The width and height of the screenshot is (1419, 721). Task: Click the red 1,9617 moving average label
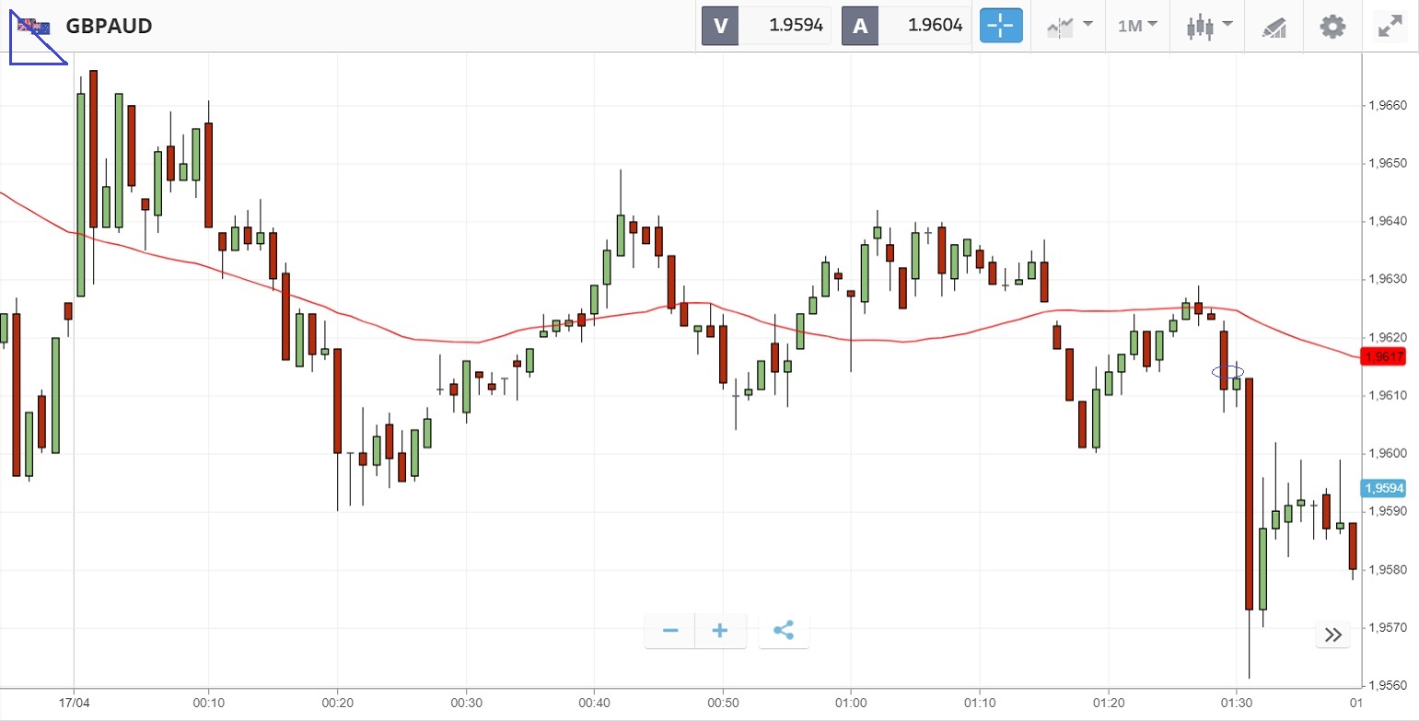(1383, 356)
